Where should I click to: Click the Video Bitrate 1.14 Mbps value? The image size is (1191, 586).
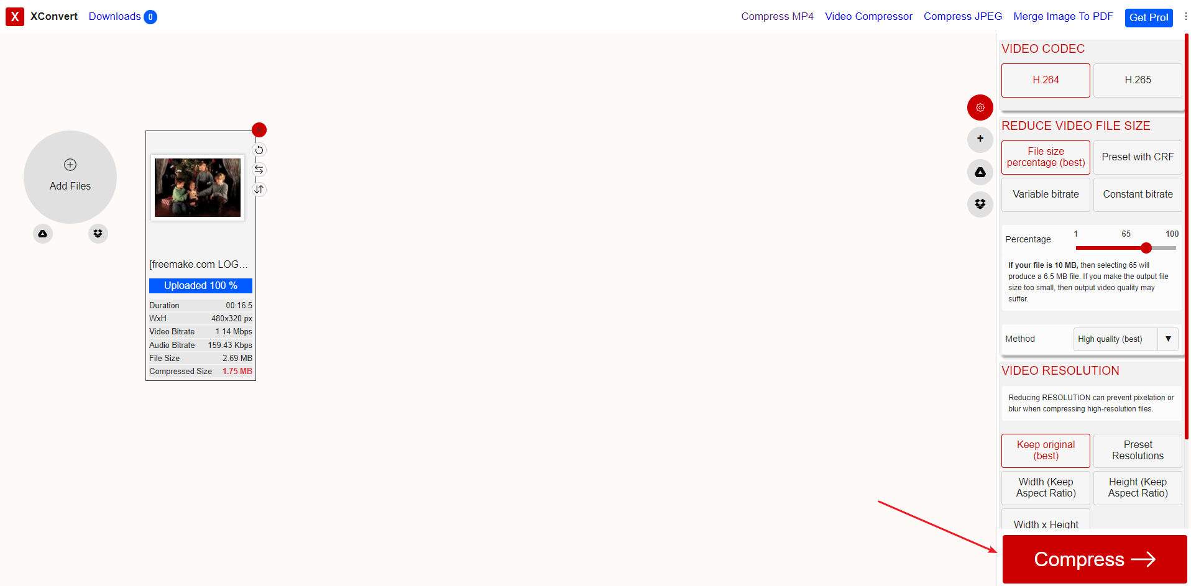(234, 332)
